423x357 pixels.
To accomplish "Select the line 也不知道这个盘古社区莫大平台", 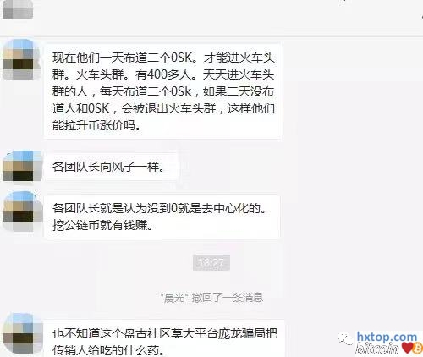I will 165,333.
